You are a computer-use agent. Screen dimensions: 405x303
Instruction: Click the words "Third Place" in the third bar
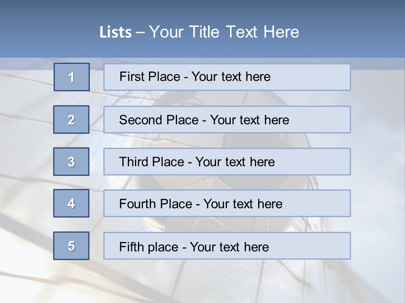click(151, 162)
